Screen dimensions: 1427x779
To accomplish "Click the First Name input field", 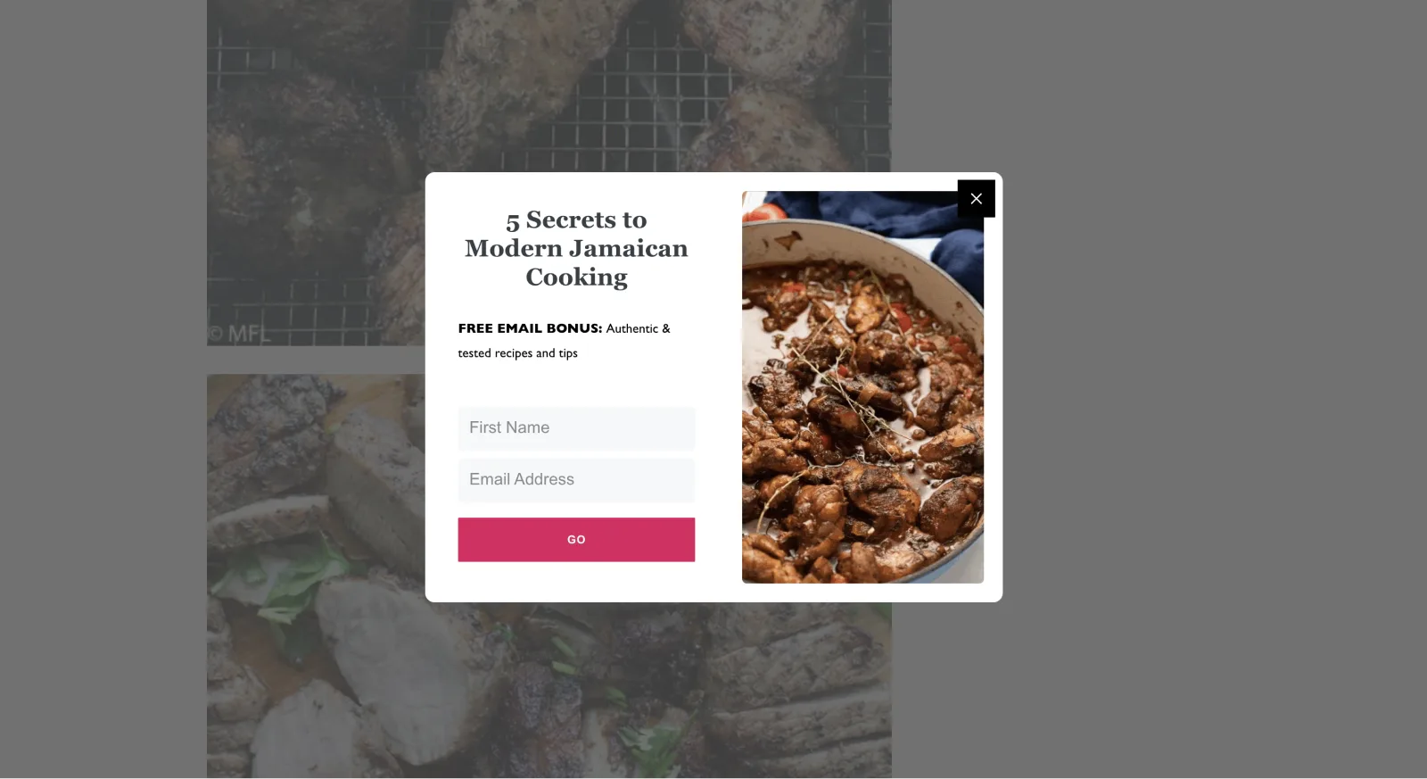I will (576, 428).
